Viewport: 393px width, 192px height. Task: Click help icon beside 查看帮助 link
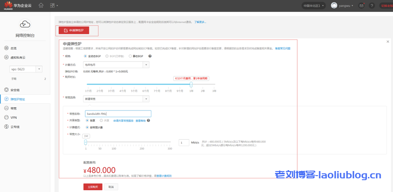[x=149, y=121]
